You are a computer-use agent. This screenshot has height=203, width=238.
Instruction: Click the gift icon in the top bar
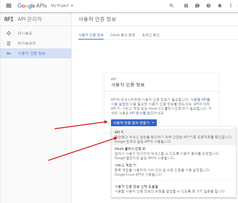pyautogui.click(x=186, y=6)
